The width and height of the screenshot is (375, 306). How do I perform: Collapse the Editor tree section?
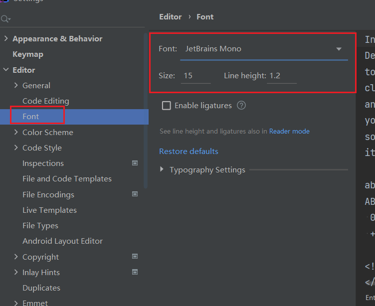6,70
